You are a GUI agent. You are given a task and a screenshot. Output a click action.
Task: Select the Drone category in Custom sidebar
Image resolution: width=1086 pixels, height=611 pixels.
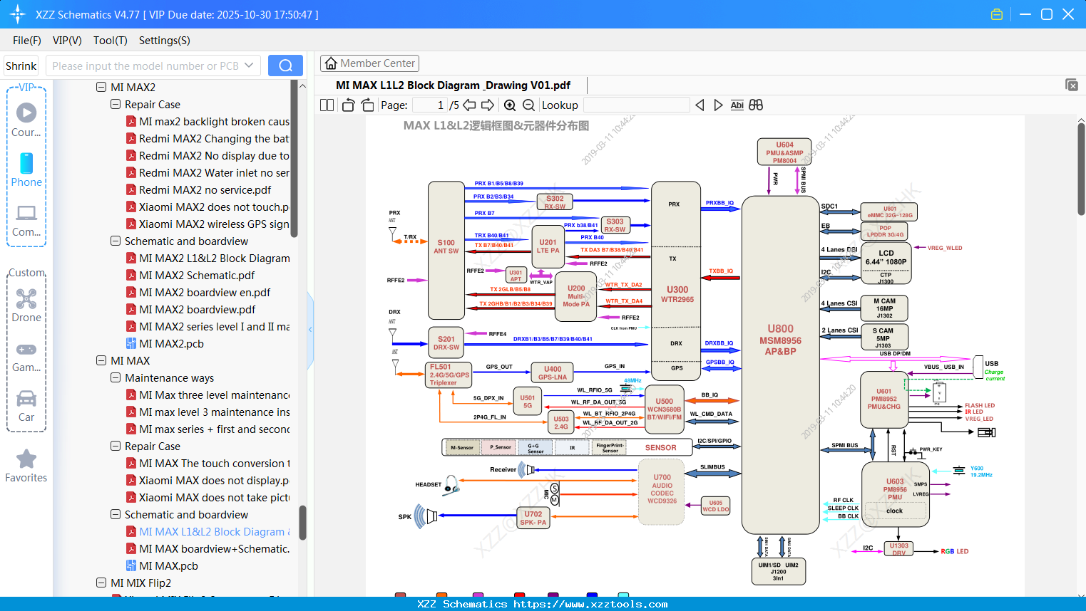point(26,302)
